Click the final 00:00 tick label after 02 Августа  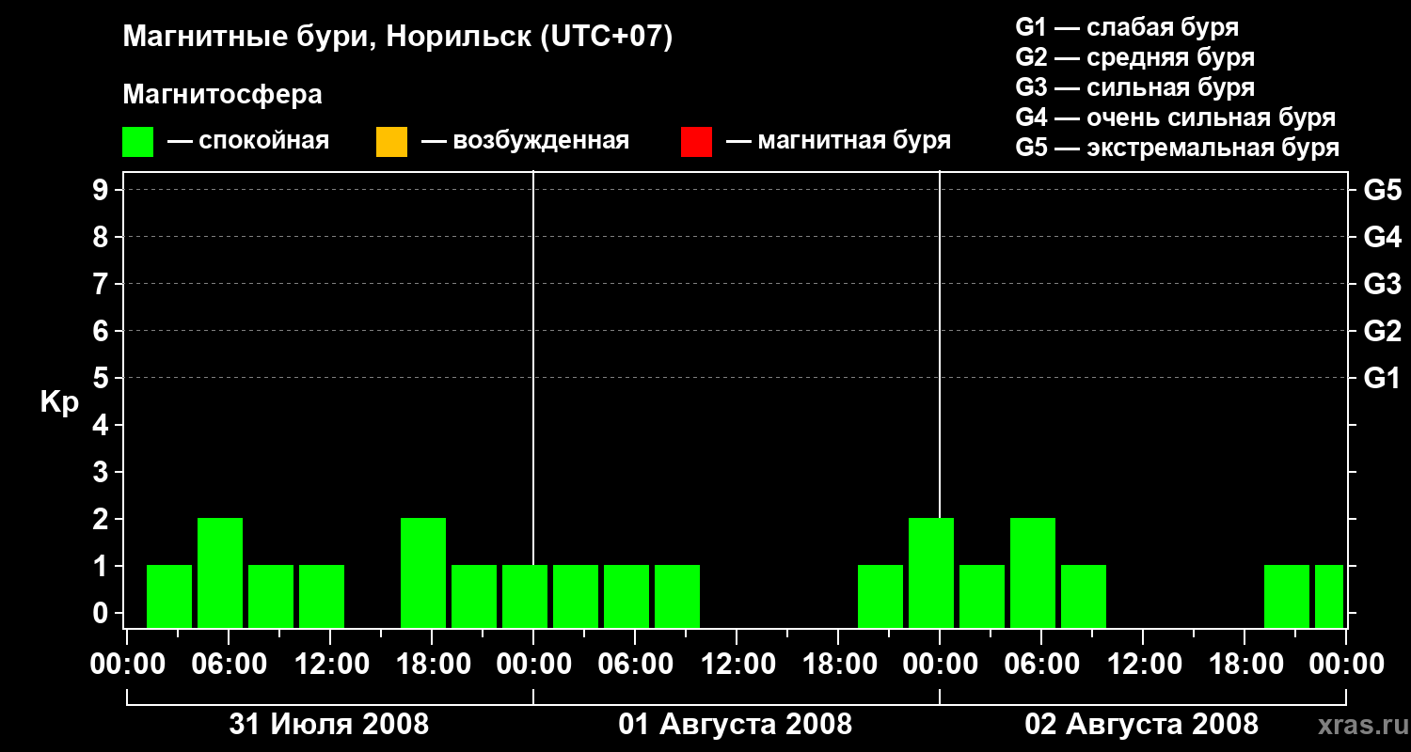point(1346,665)
